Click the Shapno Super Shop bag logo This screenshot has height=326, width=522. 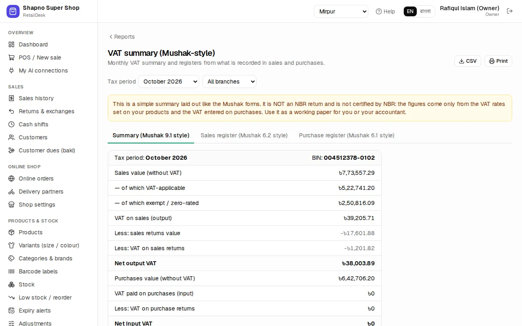(x=13, y=11)
